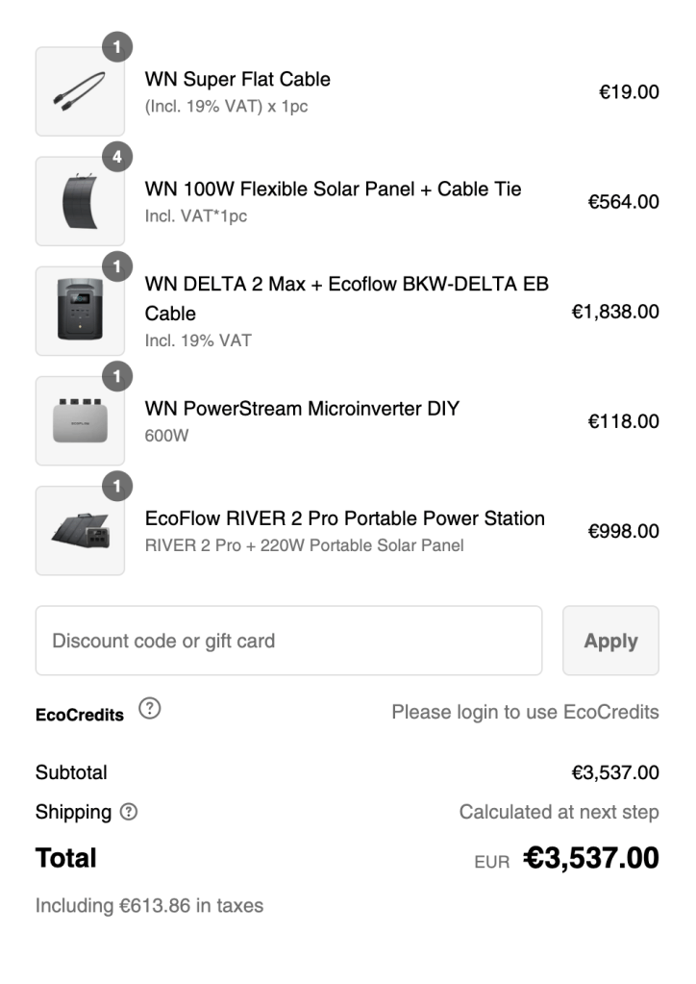Screen dimensions: 696x984
Task: Click the quantity badge on the Super Flat Cable
Action: click(x=117, y=47)
